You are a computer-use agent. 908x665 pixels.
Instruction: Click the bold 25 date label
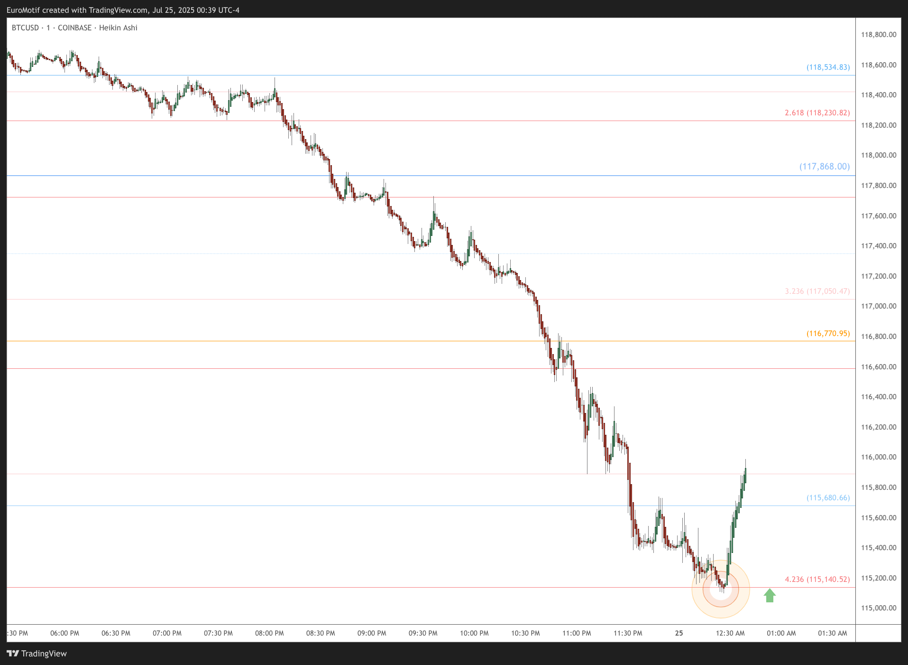[679, 633]
